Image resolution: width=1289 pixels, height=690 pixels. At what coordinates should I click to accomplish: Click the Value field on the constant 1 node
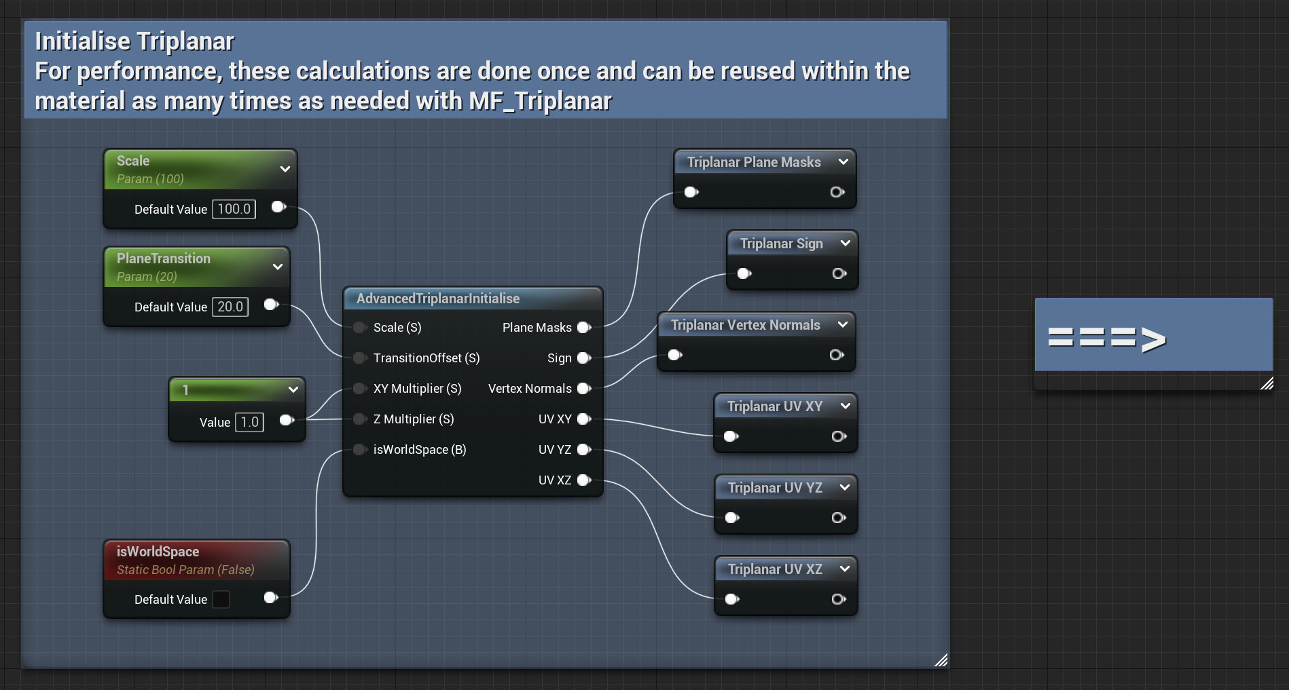point(249,422)
